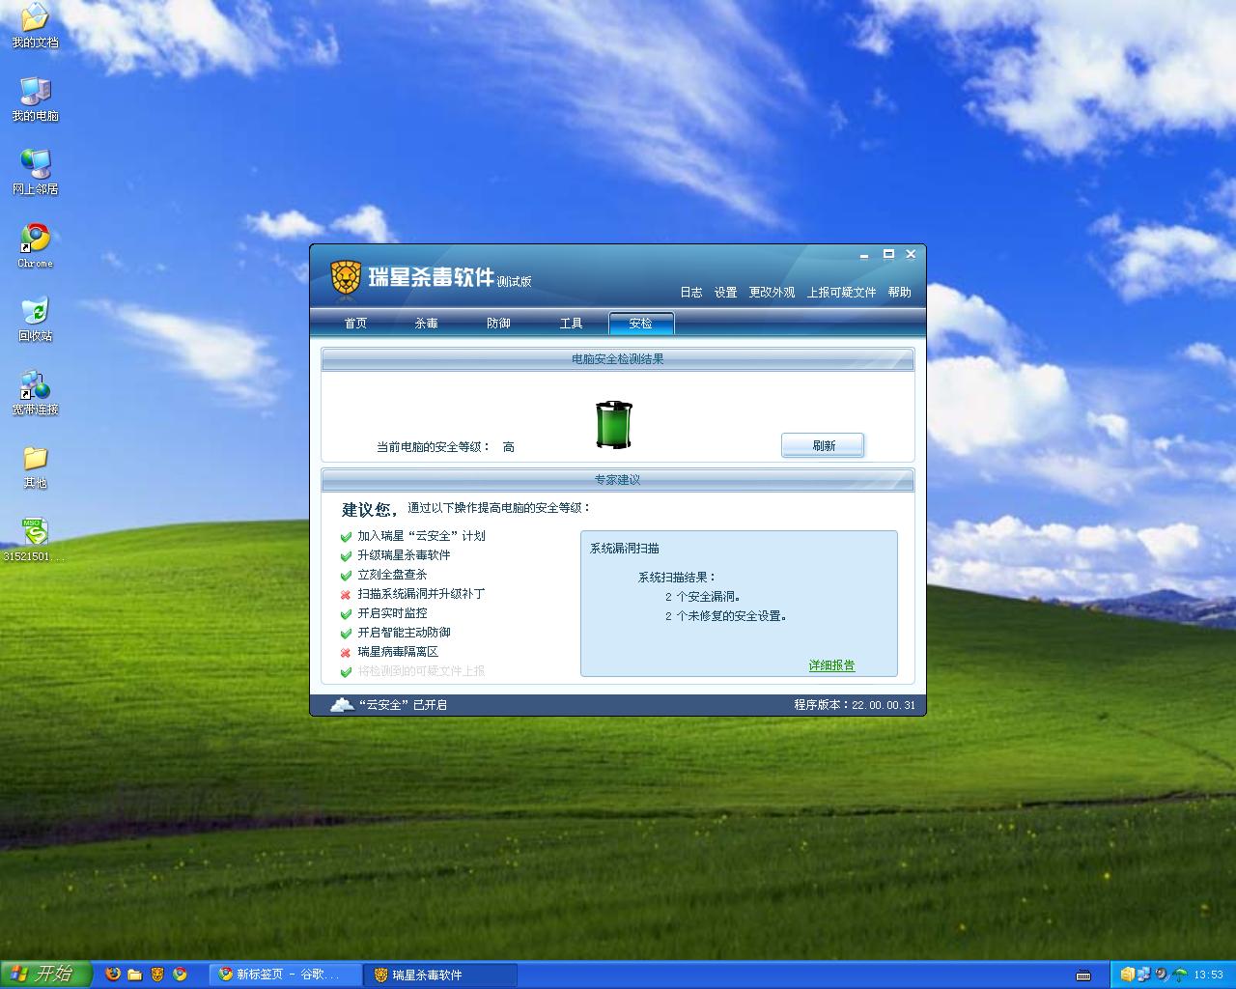Click 专家建议 section header
The width and height of the screenshot is (1236, 989).
pyautogui.click(x=618, y=480)
